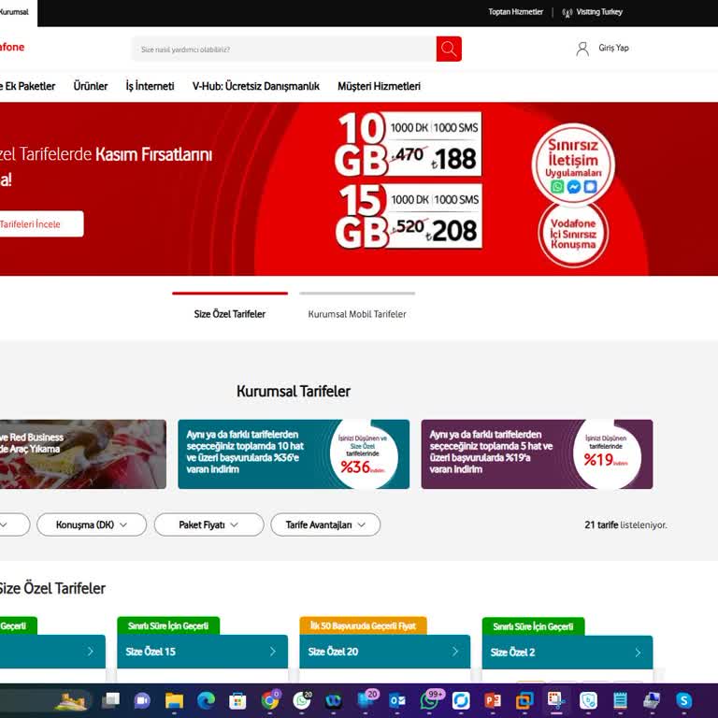
Task: Click the Visiting Turkey antenna icon
Action: point(567,13)
